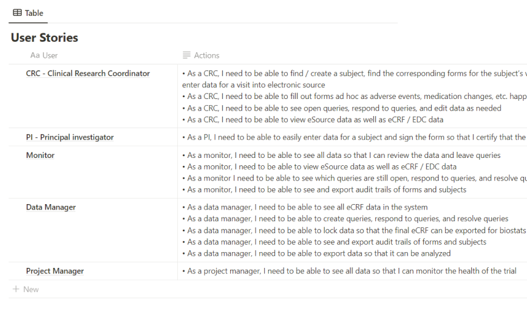The width and height of the screenshot is (527, 311).
Task: Open the CRC - Clinical Research Coordinator row
Action: (x=87, y=73)
